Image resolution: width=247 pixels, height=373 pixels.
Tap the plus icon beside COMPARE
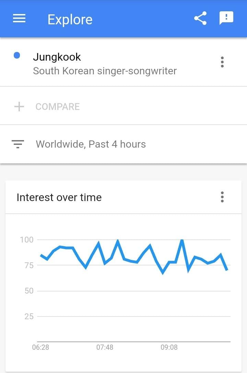click(x=19, y=107)
